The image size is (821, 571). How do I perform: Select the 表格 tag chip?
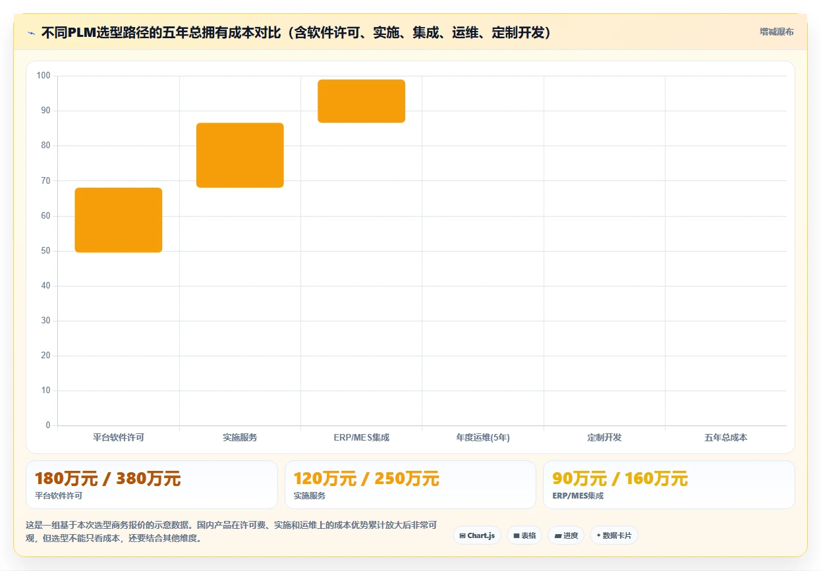[x=524, y=535]
